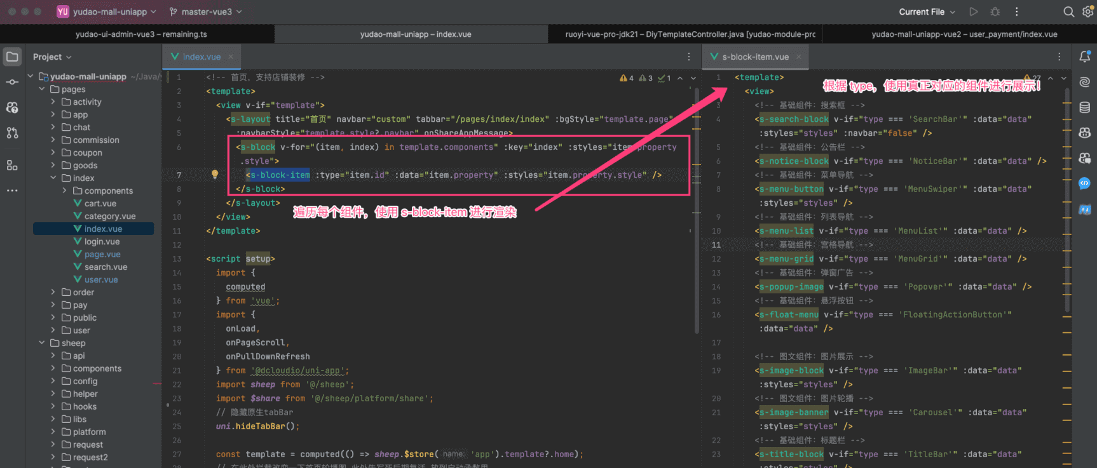Open the Current File run configuration dropdown
Image resolution: width=1097 pixels, height=468 pixels.
927,11
